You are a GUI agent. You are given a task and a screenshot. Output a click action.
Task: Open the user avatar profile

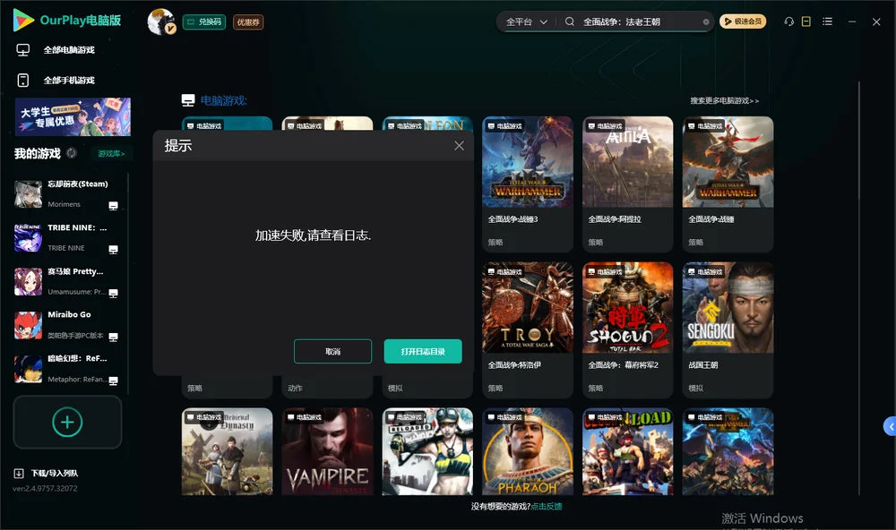(x=161, y=21)
